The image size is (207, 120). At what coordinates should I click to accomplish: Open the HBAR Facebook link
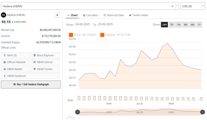pyautogui.click(x=30, y=76)
